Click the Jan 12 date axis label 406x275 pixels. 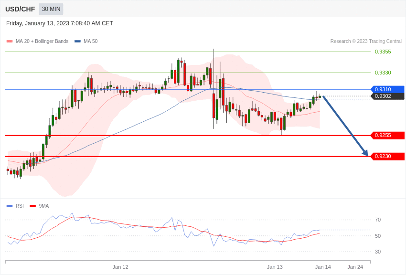120,267
